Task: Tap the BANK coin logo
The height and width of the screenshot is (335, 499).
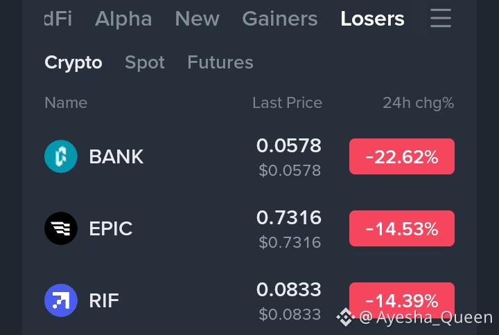Action: 61,156
